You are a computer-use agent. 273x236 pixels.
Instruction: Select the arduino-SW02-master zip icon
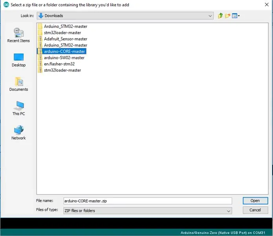point(40,58)
